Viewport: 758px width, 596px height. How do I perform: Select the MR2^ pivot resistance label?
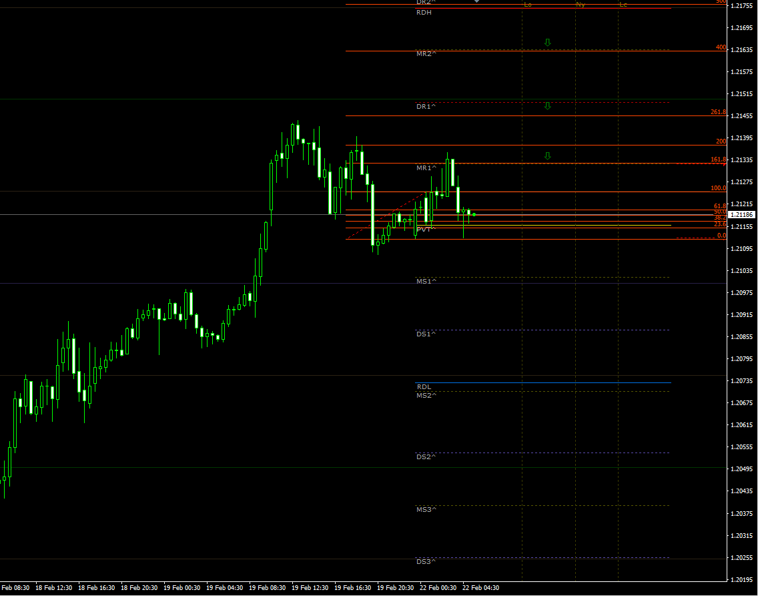click(424, 52)
